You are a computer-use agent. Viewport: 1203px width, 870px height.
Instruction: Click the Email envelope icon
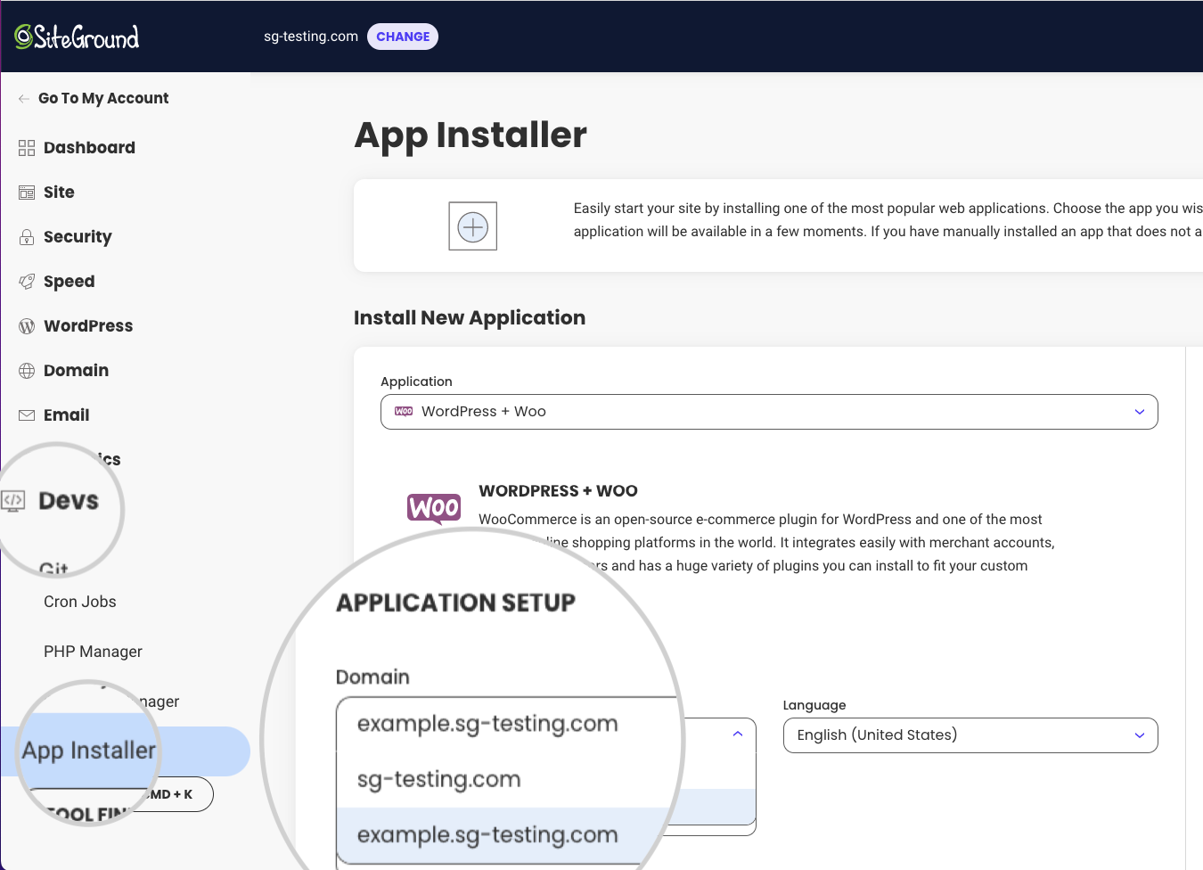pos(27,415)
